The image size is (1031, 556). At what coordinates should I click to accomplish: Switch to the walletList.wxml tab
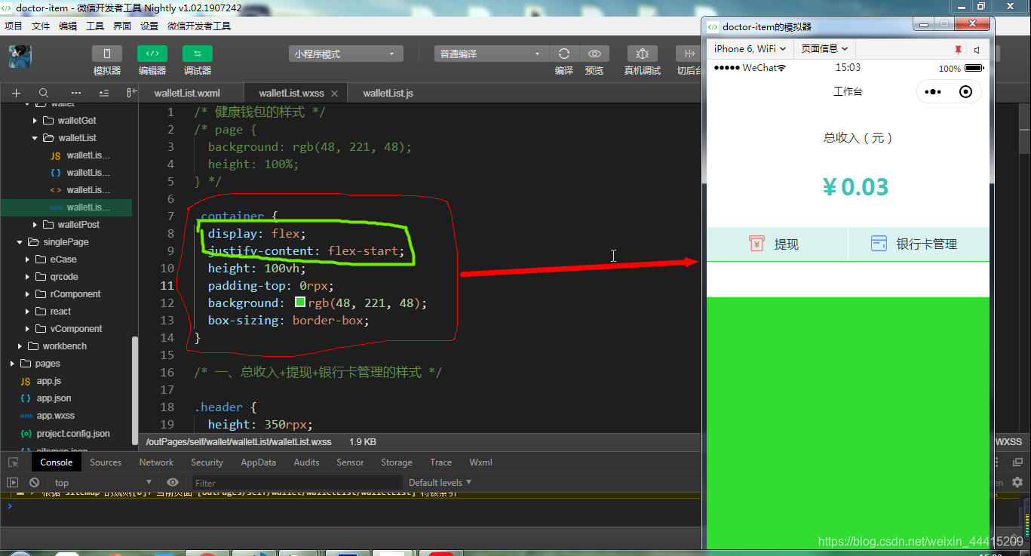[x=187, y=94]
